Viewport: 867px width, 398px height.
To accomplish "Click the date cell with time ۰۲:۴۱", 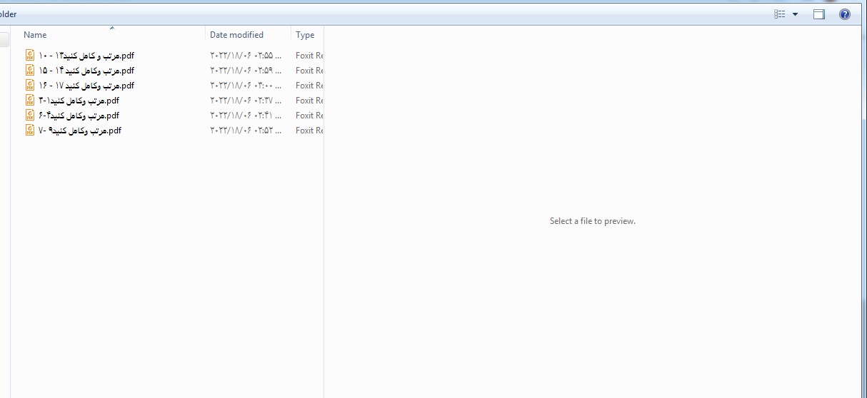I will [x=246, y=115].
